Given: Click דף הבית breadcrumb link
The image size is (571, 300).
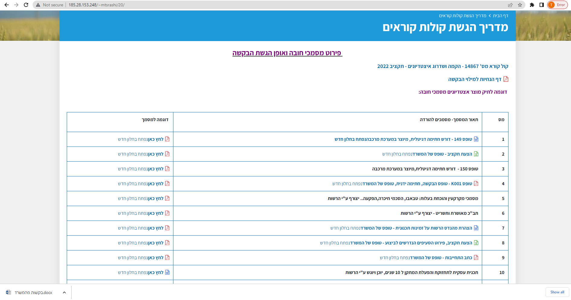Looking at the screenshot, I should coord(501,16).
